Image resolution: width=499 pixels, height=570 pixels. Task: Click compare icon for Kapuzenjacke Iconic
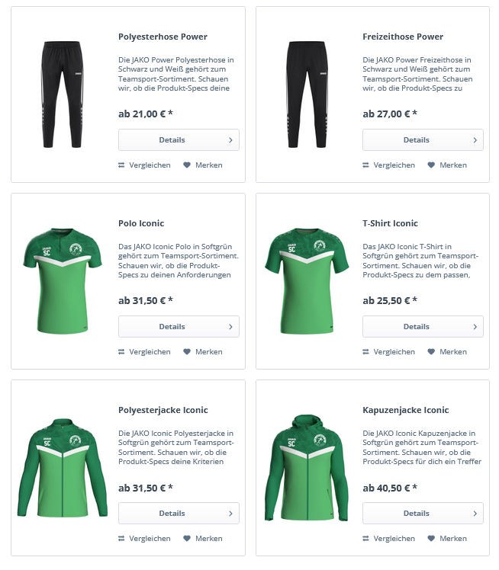point(365,538)
